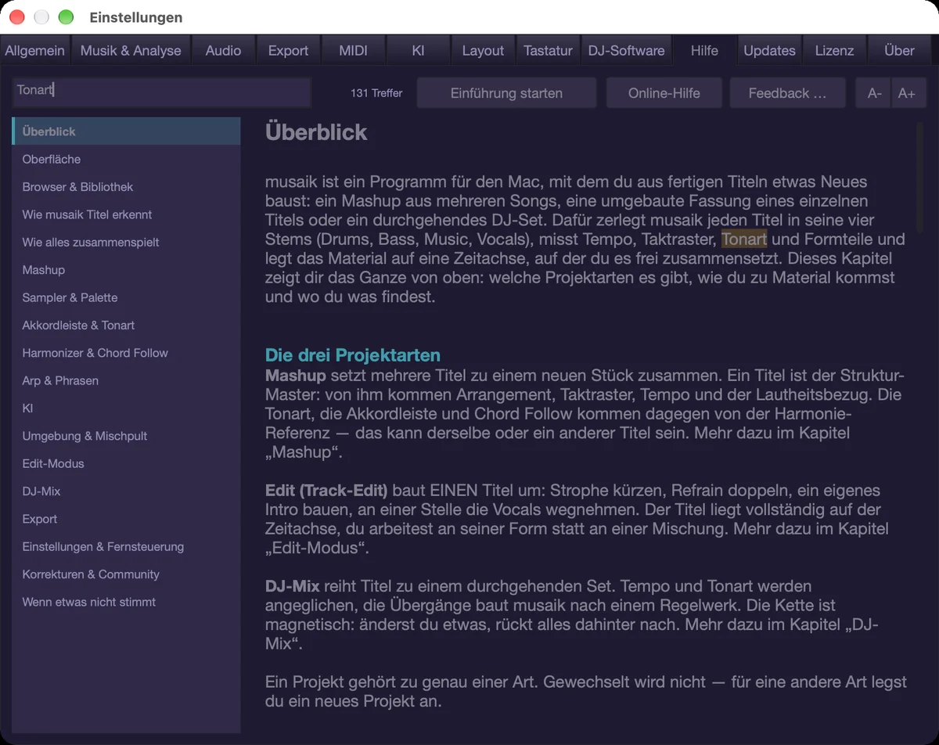939x745 pixels.
Task: Click the Überblick page heading
Action: click(x=316, y=132)
